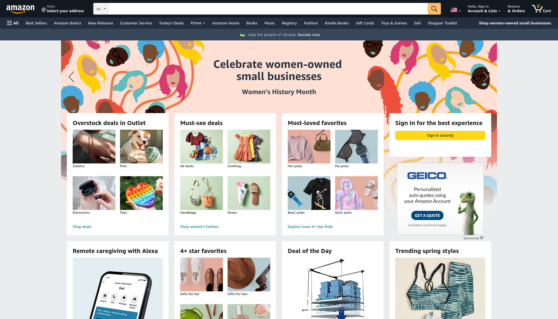Open the shopping cart icon
The height and width of the screenshot is (319, 558).
pyautogui.click(x=541, y=9)
